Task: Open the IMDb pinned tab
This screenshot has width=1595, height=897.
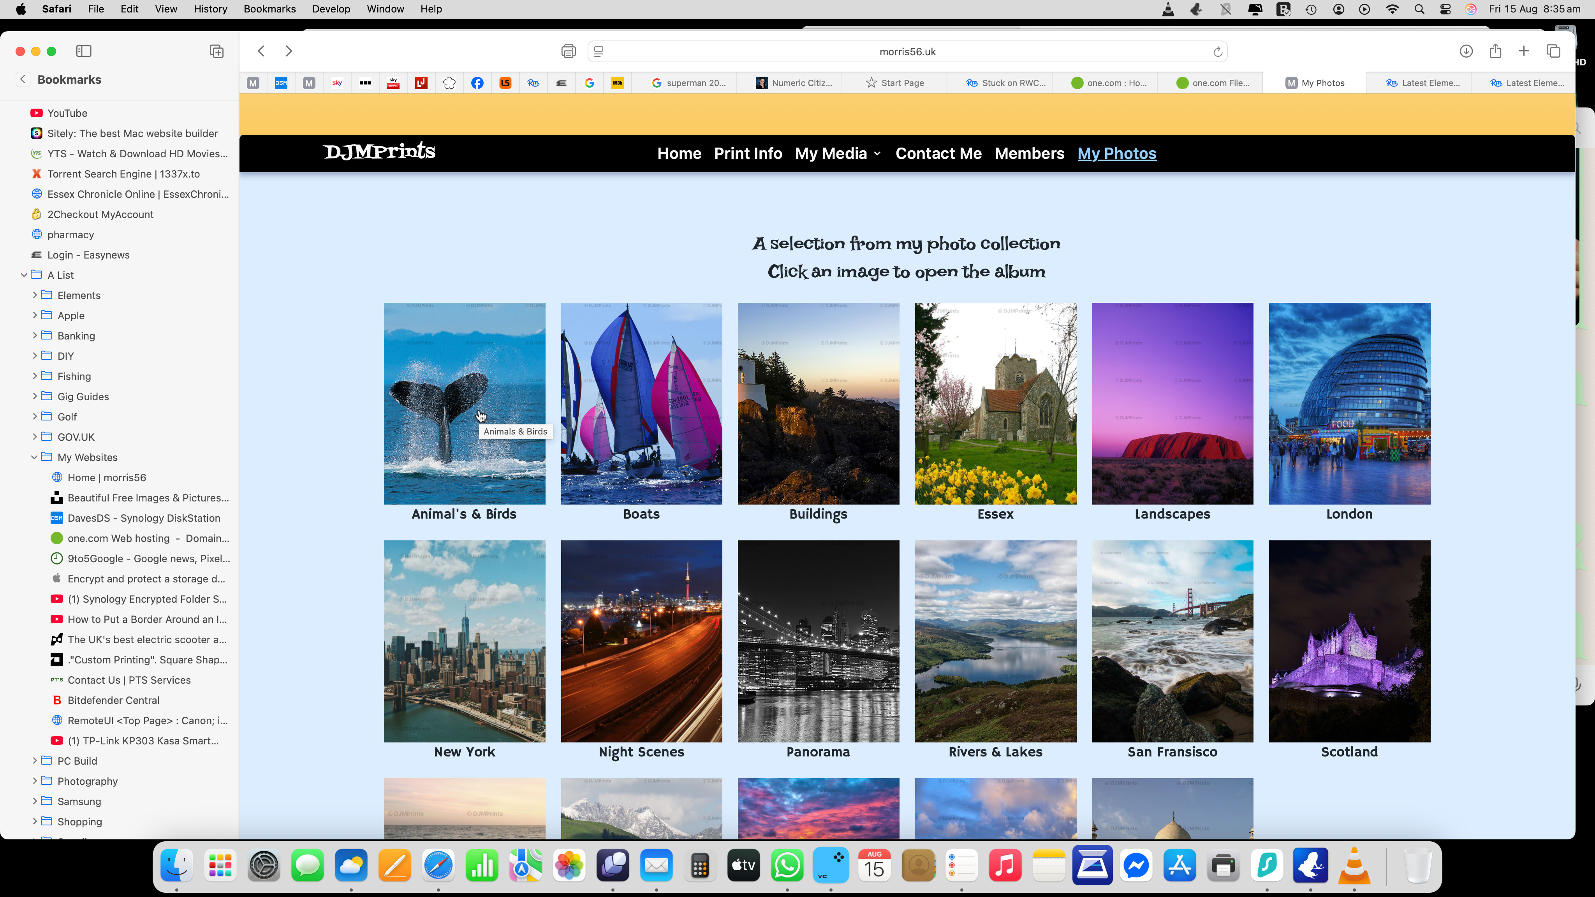Action: click(617, 83)
